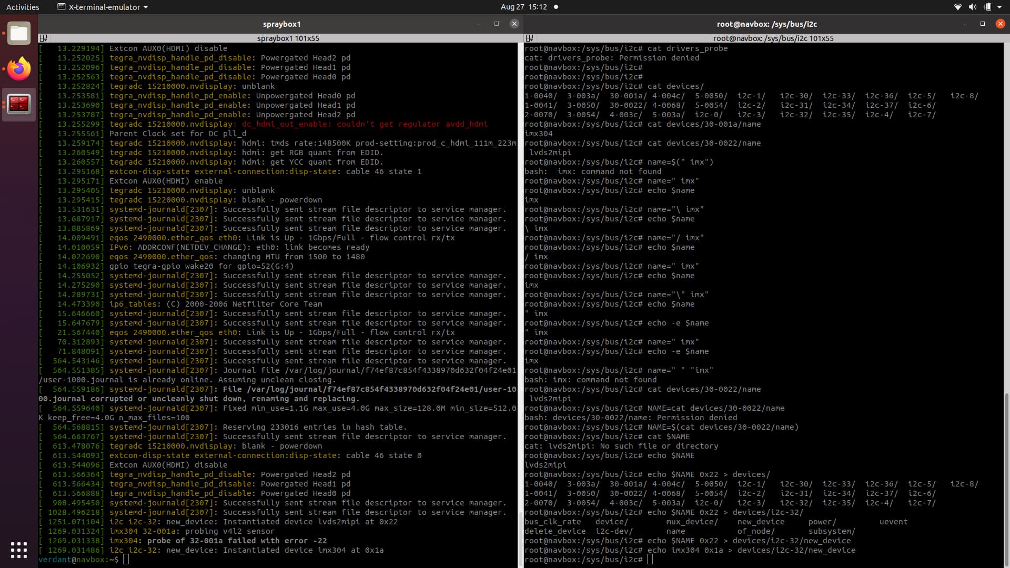Image resolution: width=1010 pixels, height=568 pixels.
Task: Expand the system menu arrow
Action: coord(999,7)
